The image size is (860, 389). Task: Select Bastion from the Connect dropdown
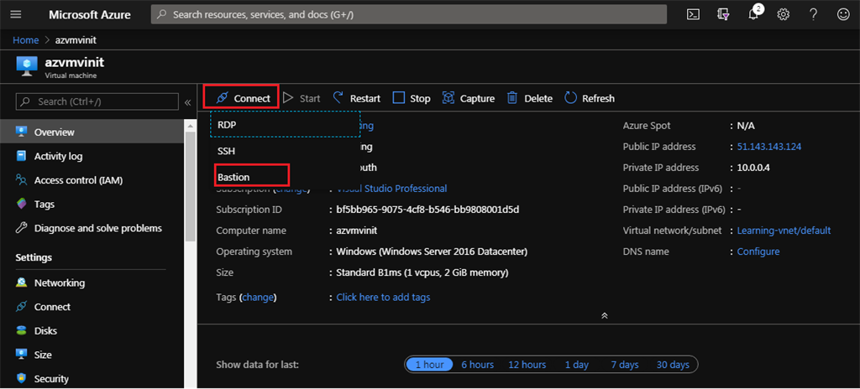(251, 176)
